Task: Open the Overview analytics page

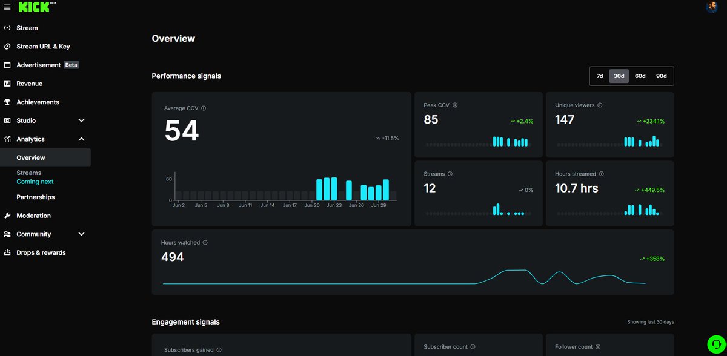Action: pyautogui.click(x=45, y=157)
